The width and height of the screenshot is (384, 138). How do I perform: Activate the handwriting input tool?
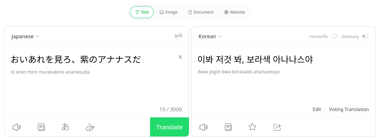click(x=90, y=127)
